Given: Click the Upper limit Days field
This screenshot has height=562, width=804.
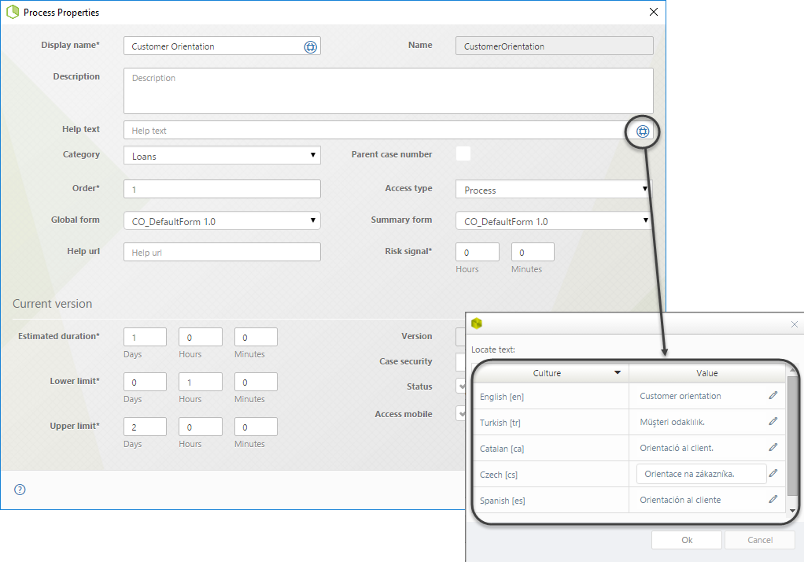Looking at the screenshot, I should pos(145,427).
